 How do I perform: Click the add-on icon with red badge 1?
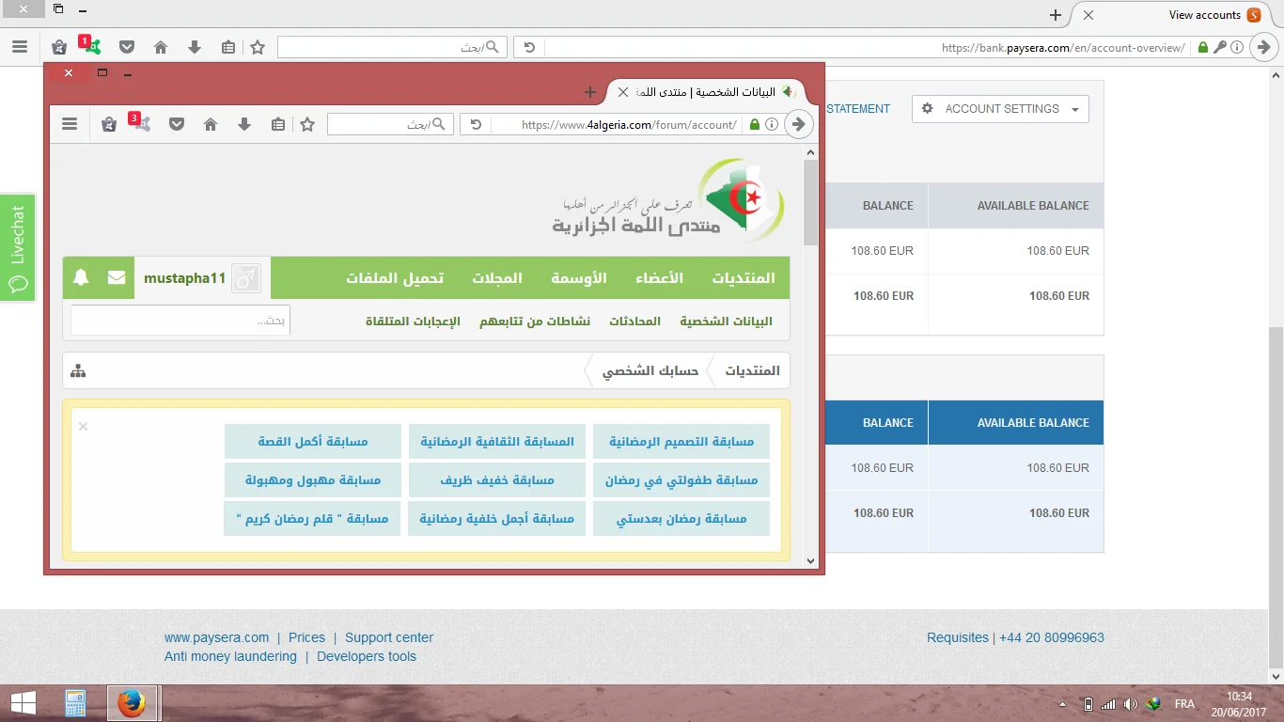click(x=90, y=46)
